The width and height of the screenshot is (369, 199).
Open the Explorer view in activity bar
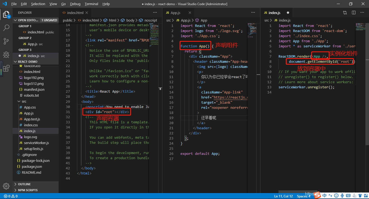[x=6, y=14]
